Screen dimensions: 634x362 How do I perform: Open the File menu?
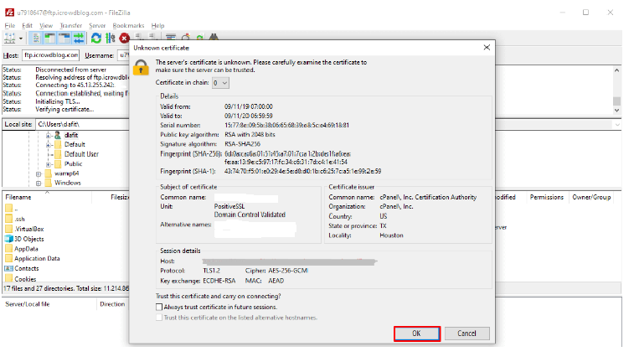[10, 25]
